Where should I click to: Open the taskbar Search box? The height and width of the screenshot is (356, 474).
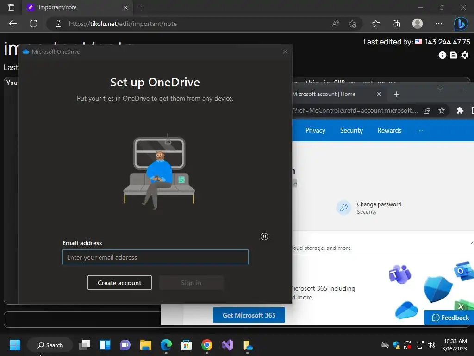coord(50,345)
